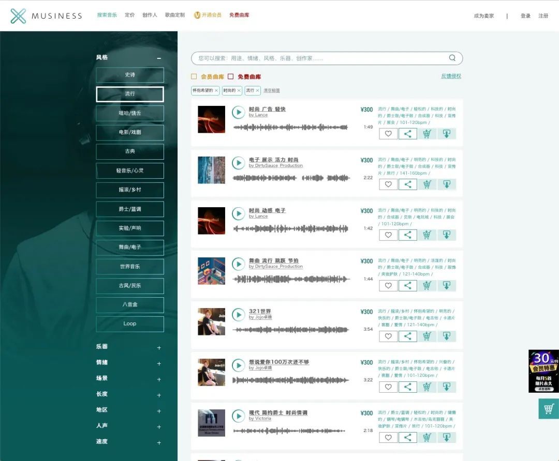The height and width of the screenshot is (461, 559).
Task: Seek in waveform of 时尚 广告 轻快
Action: (290, 127)
